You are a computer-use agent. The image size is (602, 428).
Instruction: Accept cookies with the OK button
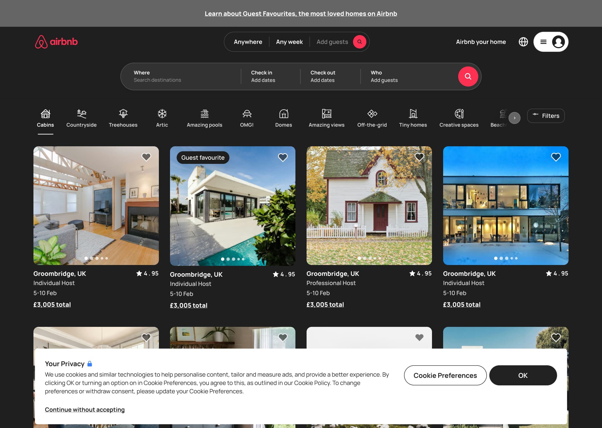coord(523,375)
